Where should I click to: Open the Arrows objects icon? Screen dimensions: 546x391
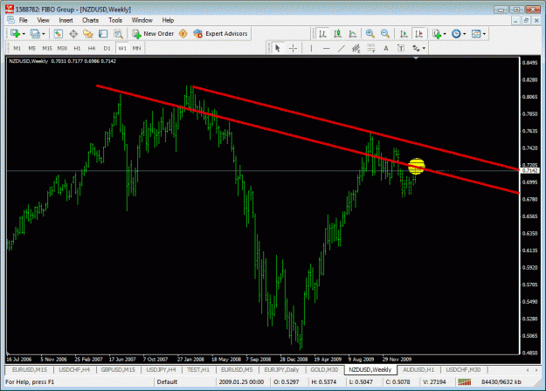tap(416, 48)
